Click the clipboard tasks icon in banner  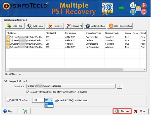coord(133,12)
